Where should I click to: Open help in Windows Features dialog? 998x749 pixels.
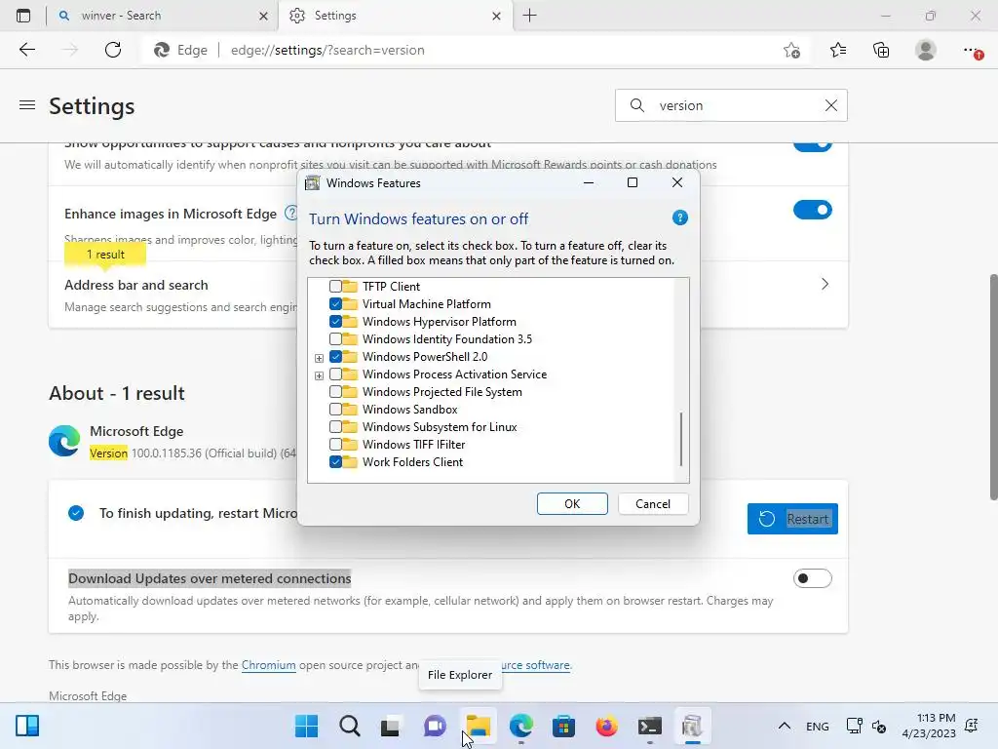click(679, 217)
